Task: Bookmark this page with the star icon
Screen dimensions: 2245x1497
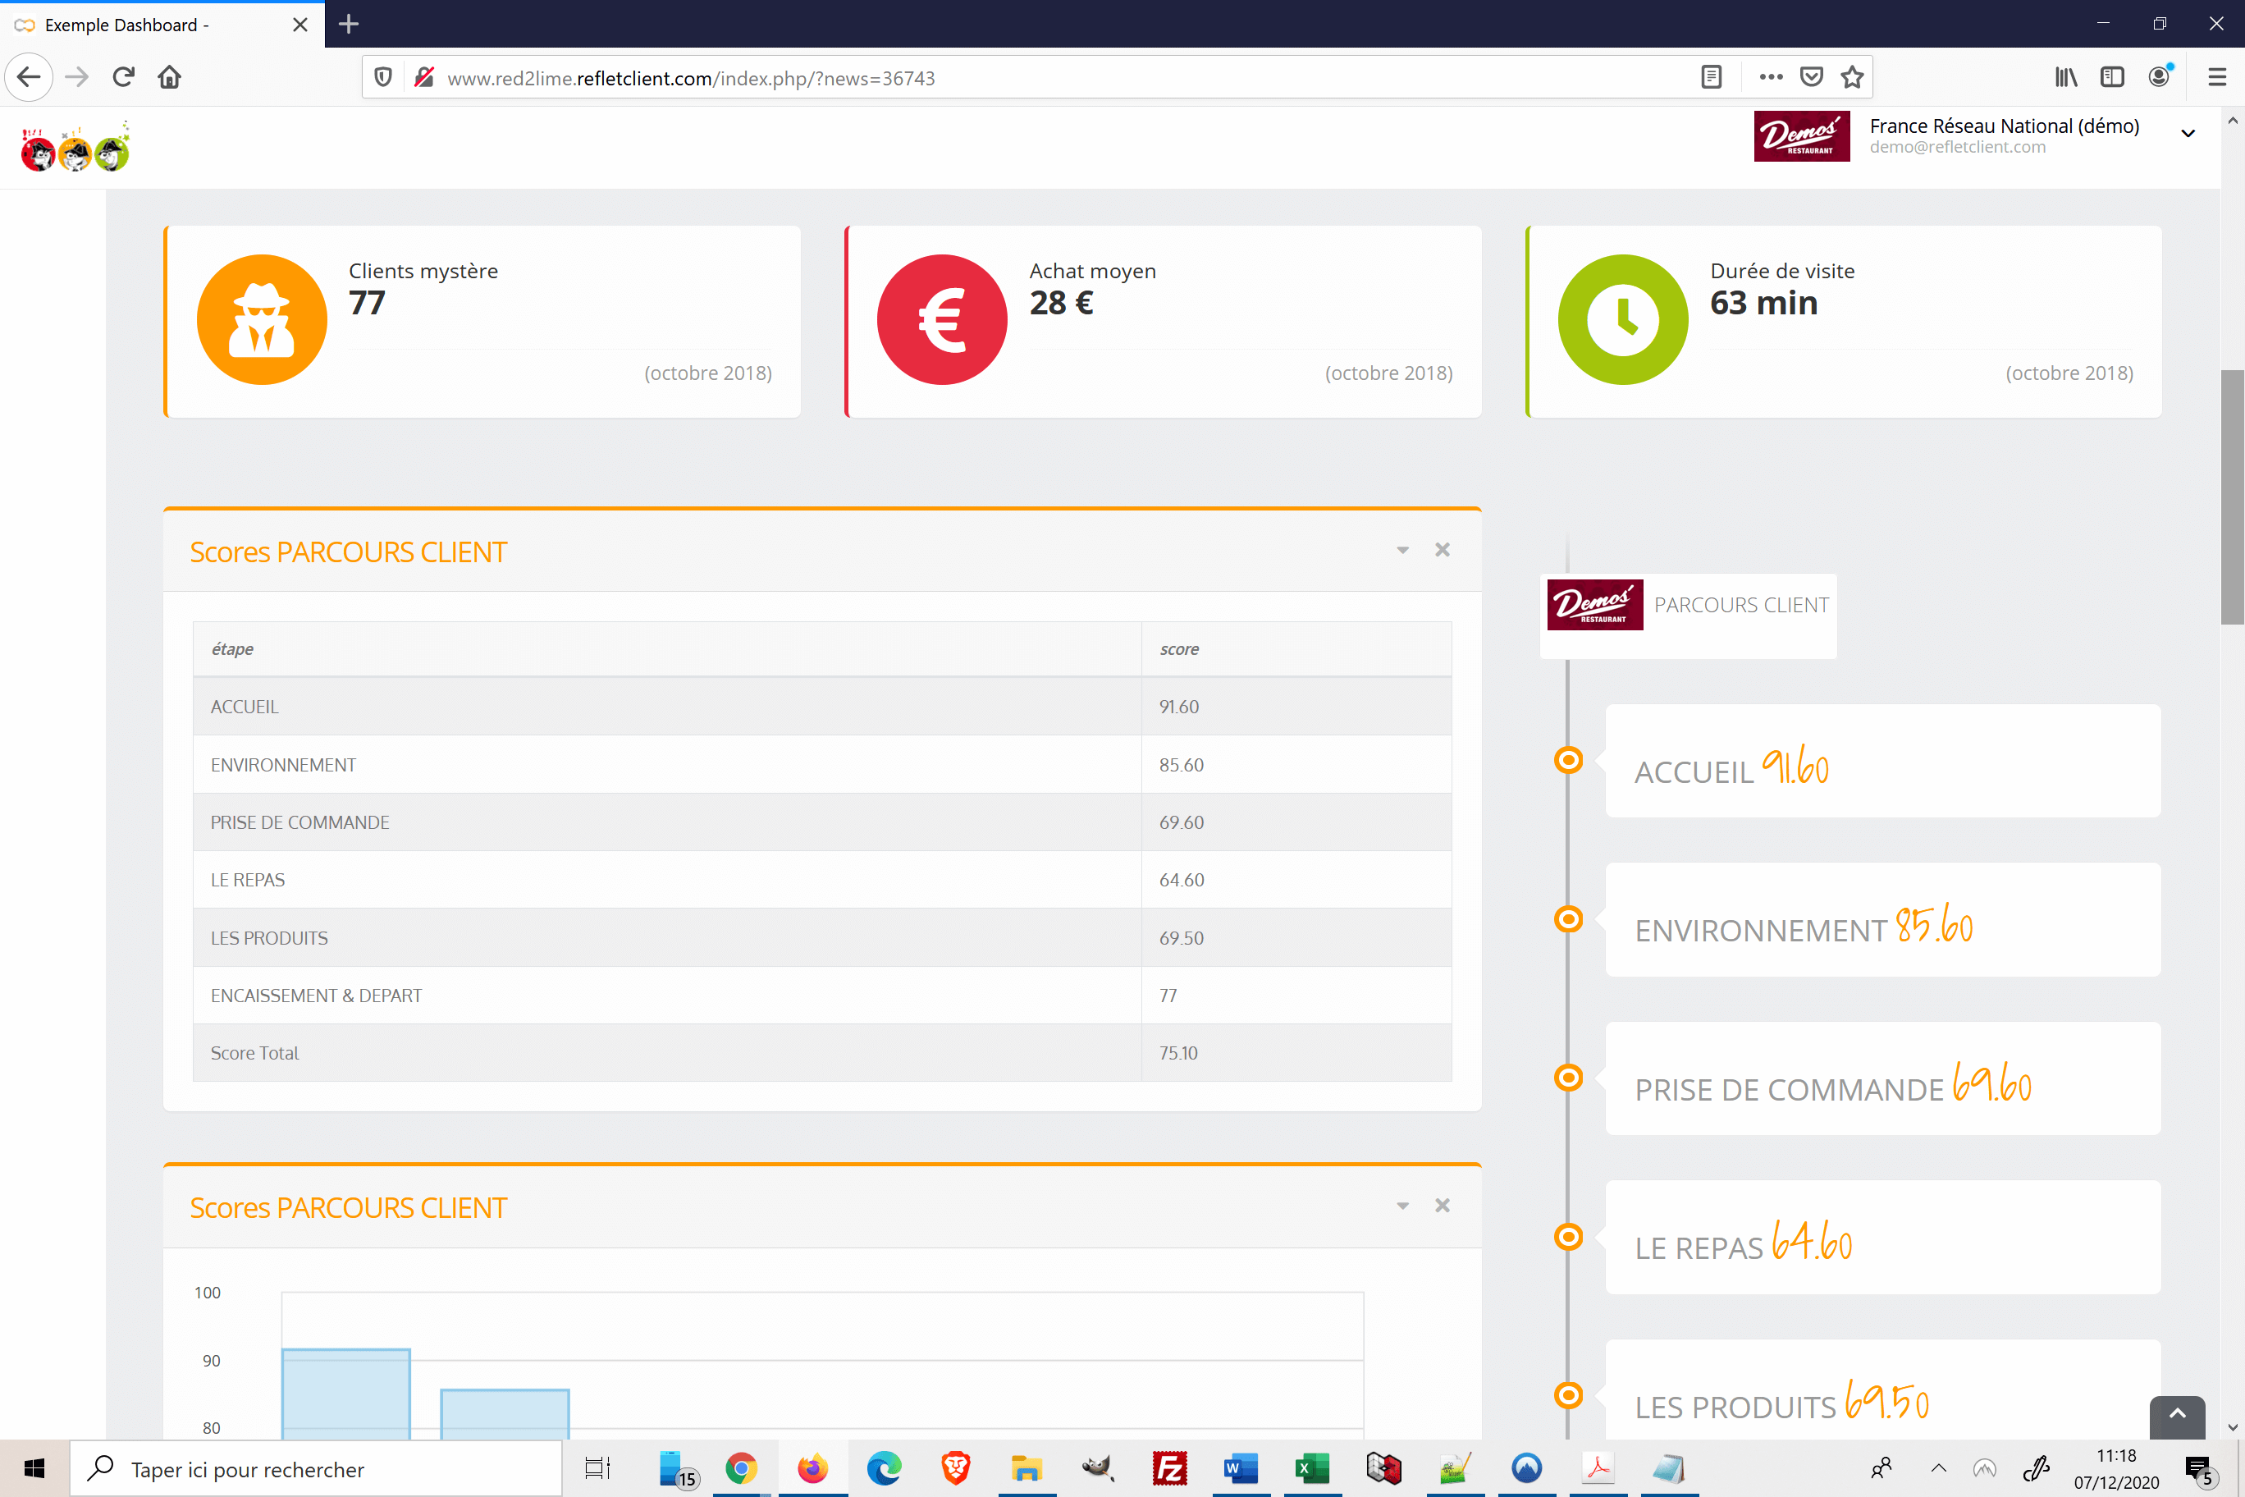Action: pyautogui.click(x=1852, y=77)
